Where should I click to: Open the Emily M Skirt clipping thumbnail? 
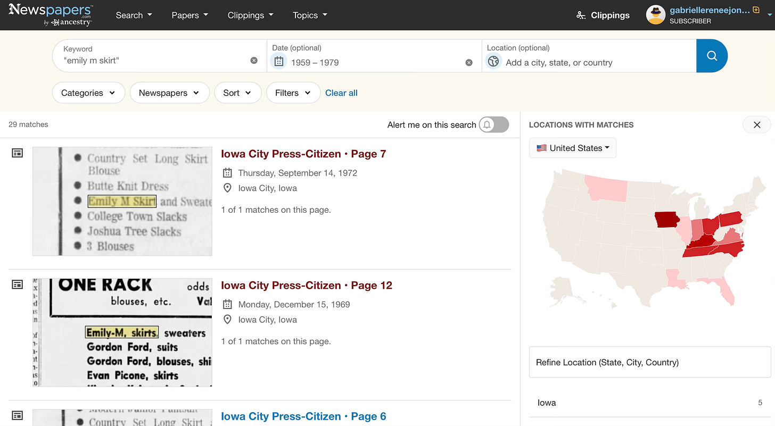tap(122, 201)
